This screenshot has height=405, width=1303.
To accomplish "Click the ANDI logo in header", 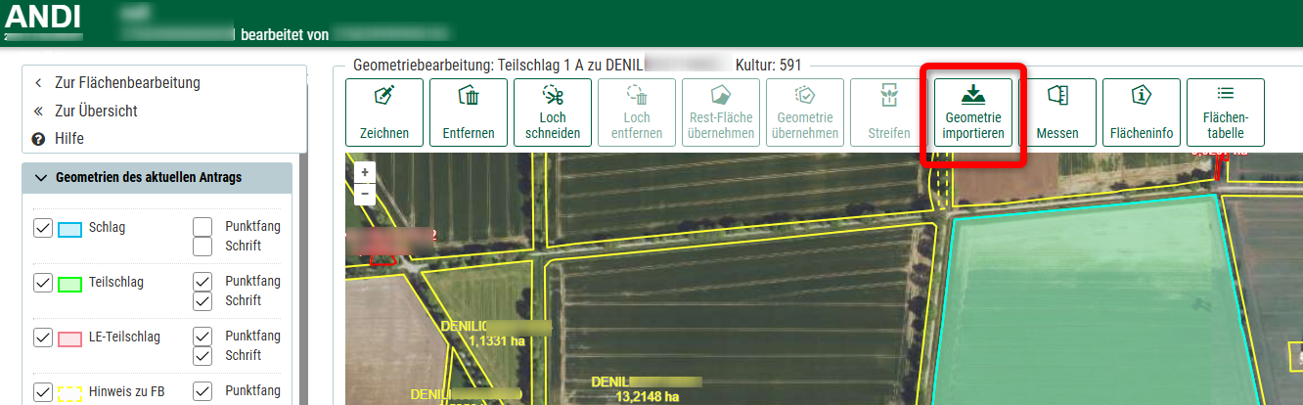I will click(x=42, y=17).
